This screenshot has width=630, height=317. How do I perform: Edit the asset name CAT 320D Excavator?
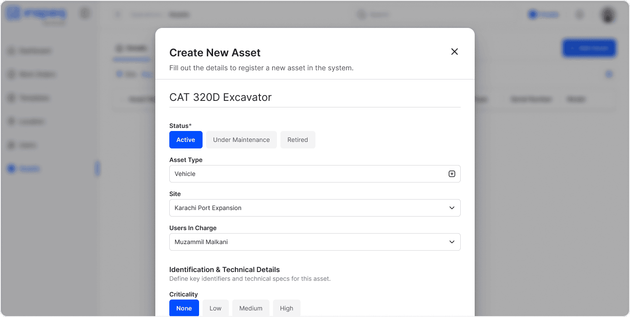point(315,97)
